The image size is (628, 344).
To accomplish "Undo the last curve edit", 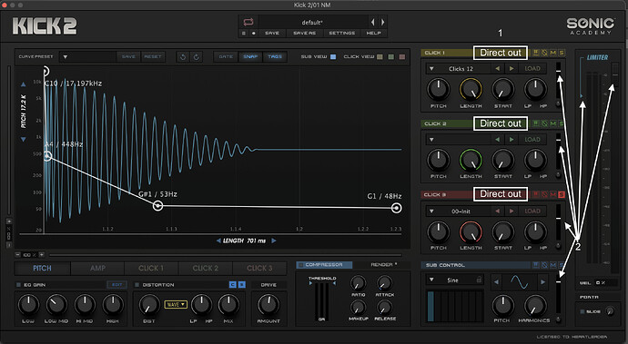I will pos(183,57).
